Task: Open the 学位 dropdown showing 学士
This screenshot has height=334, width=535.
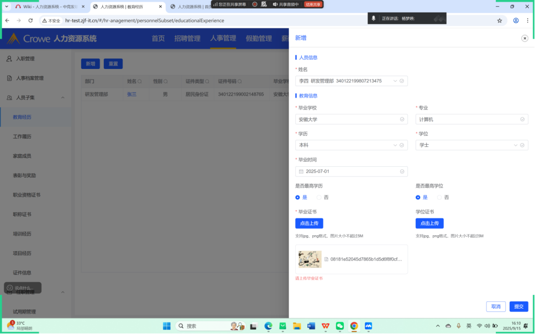Action: point(472,145)
